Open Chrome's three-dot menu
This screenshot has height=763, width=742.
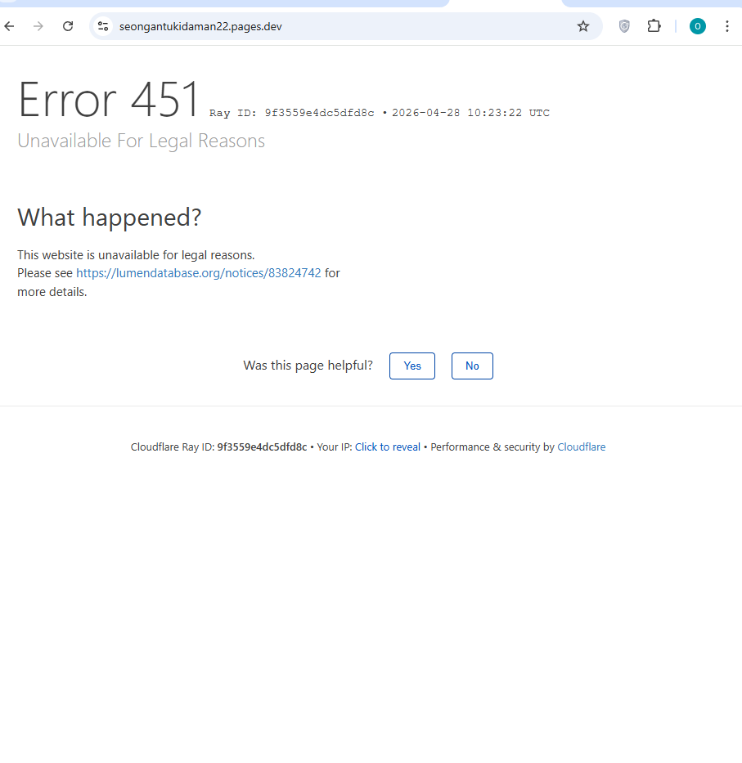point(727,26)
